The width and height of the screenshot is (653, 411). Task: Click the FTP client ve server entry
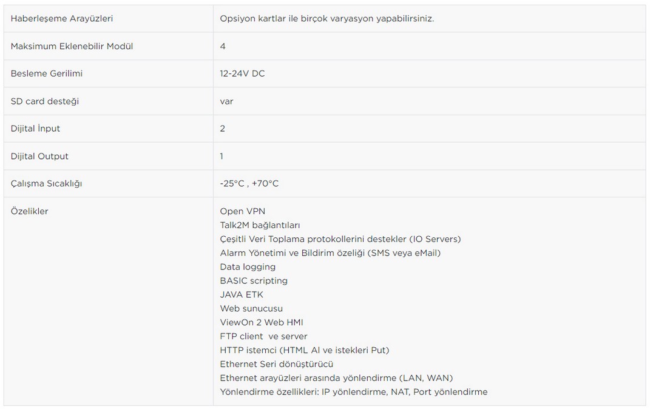click(x=263, y=336)
